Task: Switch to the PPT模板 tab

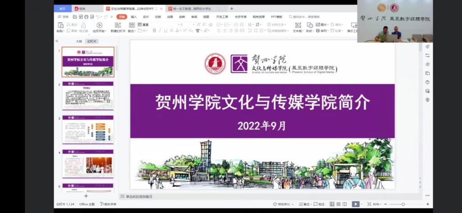Action: pos(277,17)
